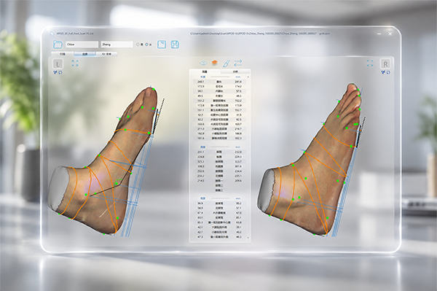437x291 pixels.
Task: Select the left foot L button
Action: (58, 64)
